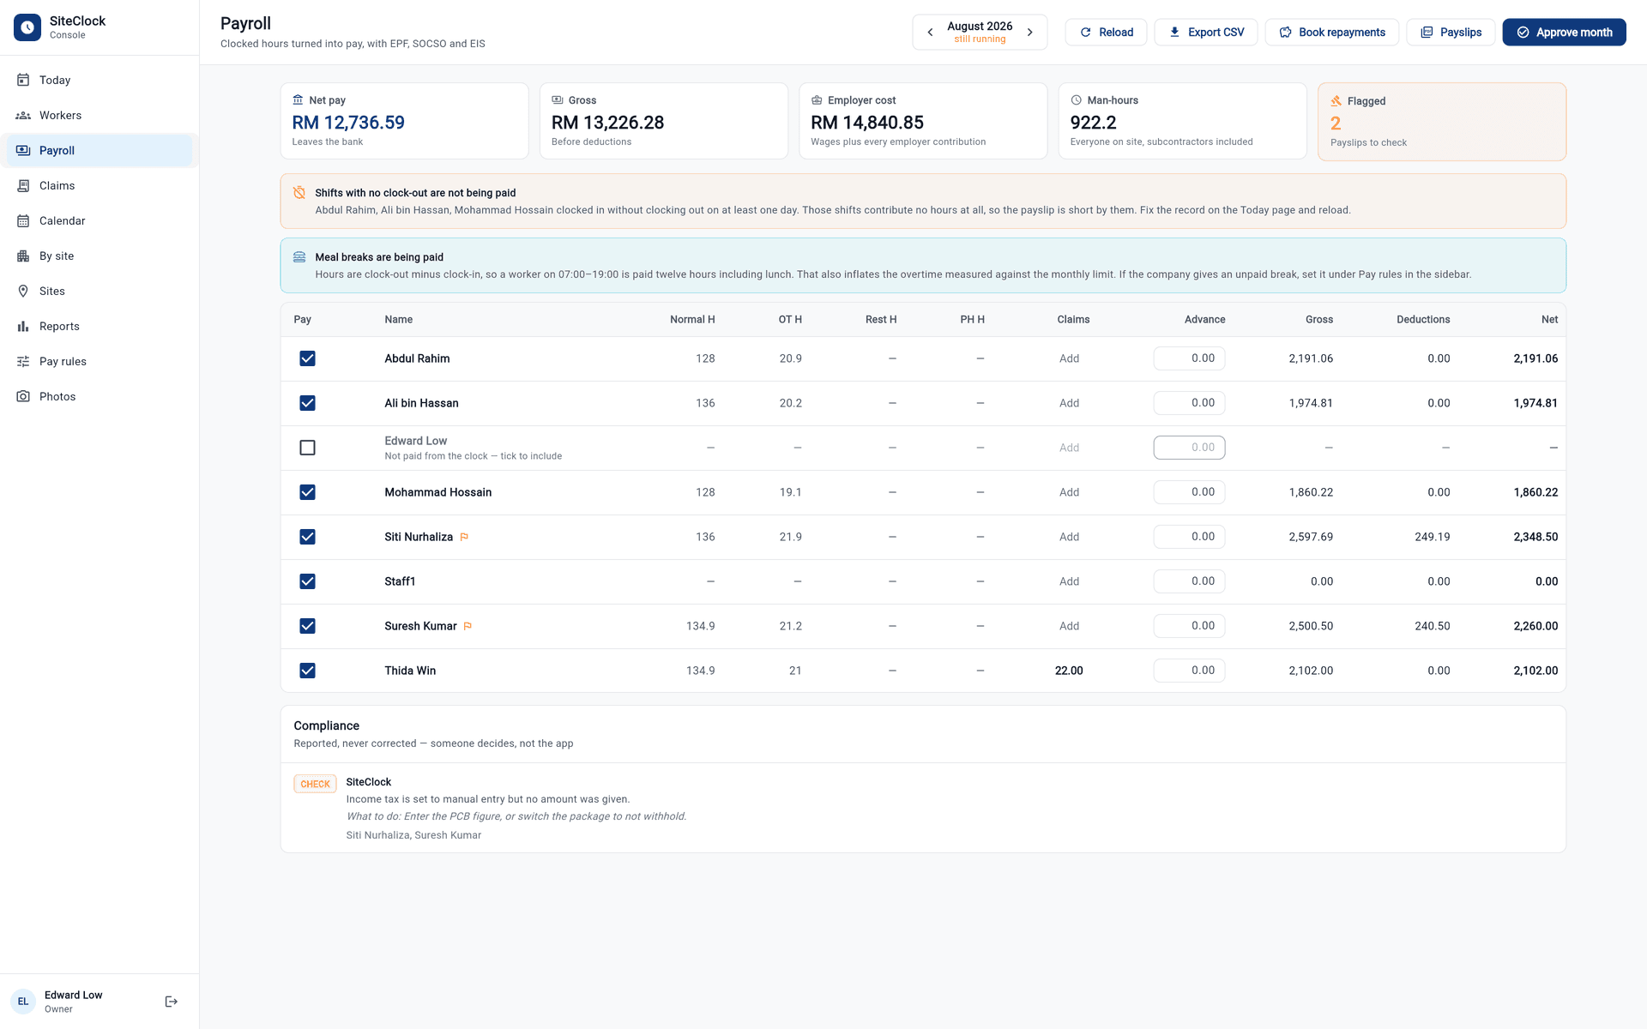Tick the Pay checkbox for Edward Low
Viewport: 1647px width, 1029px height.
[x=307, y=448]
